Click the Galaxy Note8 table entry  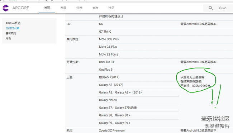(108, 100)
